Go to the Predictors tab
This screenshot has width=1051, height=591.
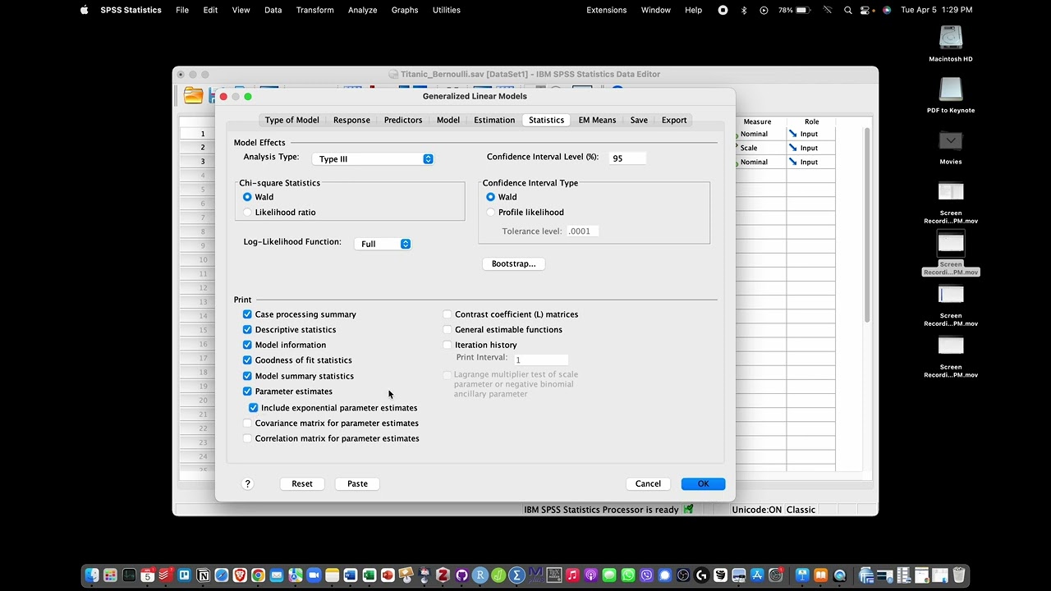point(403,120)
